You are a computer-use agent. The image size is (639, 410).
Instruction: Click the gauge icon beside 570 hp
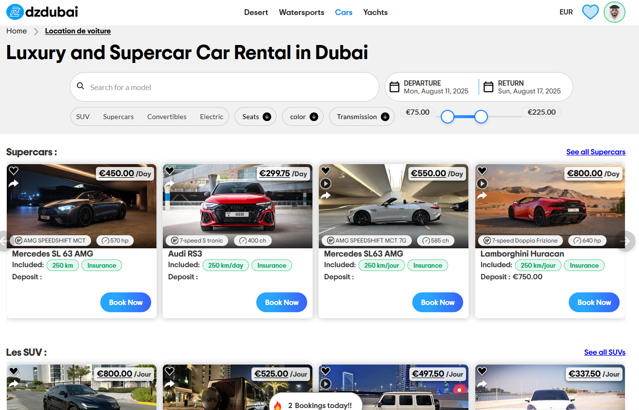pos(106,241)
